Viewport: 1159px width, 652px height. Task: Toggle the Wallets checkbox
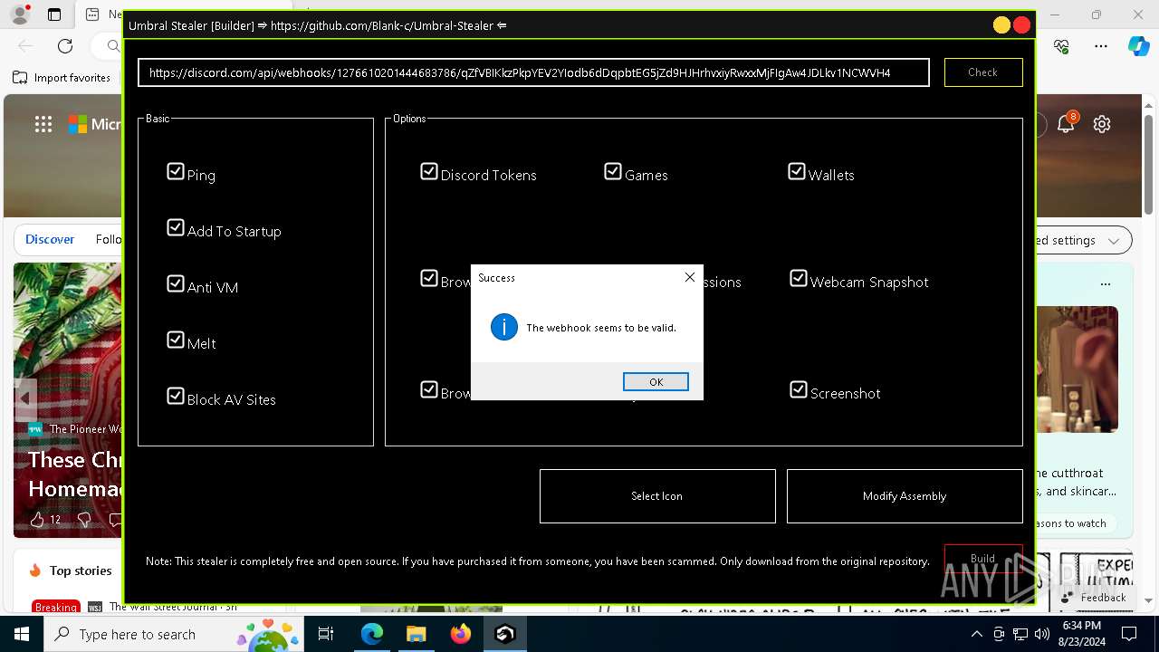[x=797, y=171]
